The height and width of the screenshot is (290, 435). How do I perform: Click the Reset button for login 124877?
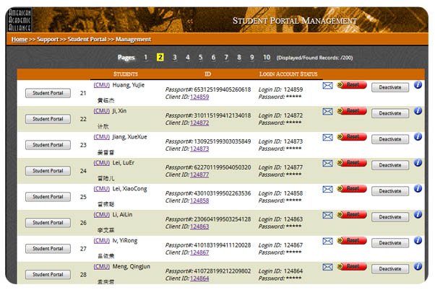pos(352,162)
